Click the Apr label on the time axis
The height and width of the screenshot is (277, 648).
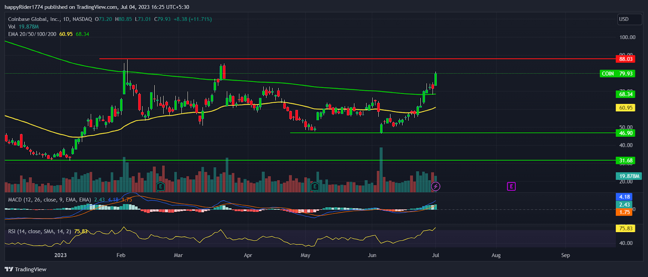pos(248,255)
